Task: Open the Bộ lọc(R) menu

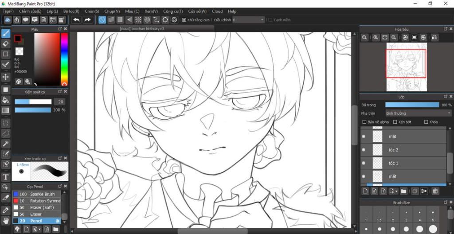Action: [71, 11]
